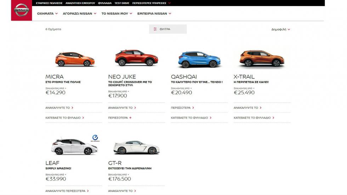Click the white GT-R car image
Viewport: 347px width, 195px height.
tap(136, 148)
